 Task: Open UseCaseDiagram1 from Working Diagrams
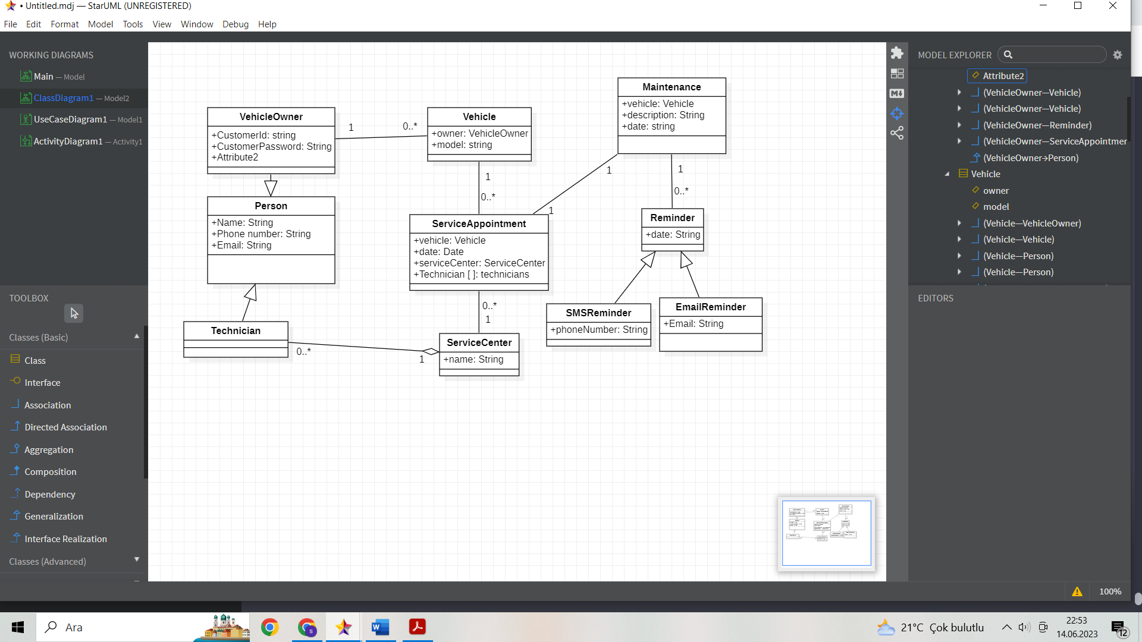[70, 119]
